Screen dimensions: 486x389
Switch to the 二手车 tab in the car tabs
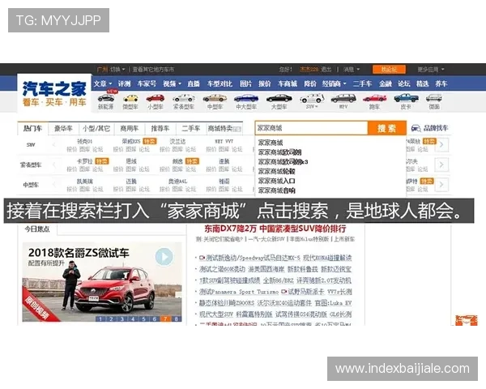191,128
